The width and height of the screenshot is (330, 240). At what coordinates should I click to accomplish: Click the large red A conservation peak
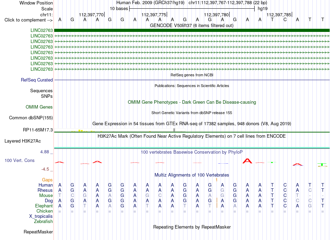coord(247,161)
